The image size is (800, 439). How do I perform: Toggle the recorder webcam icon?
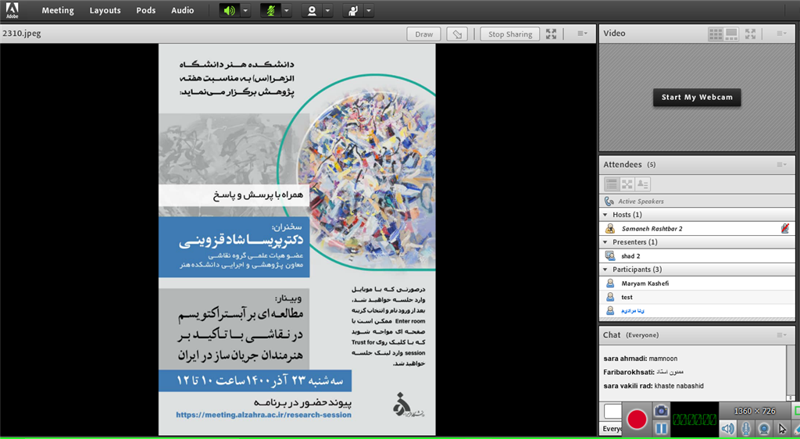click(x=764, y=429)
